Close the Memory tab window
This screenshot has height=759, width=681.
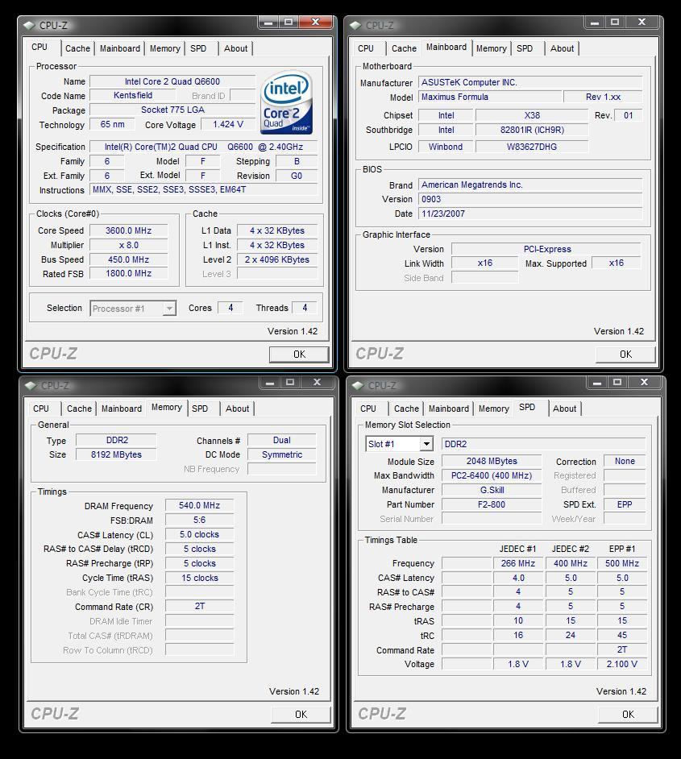coord(318,383)
